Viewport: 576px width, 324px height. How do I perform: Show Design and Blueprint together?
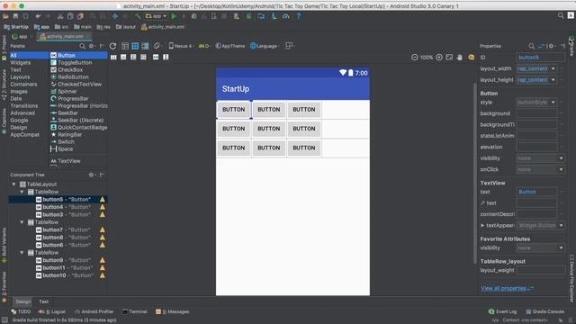pyautogui.click(x=146, y=46)
